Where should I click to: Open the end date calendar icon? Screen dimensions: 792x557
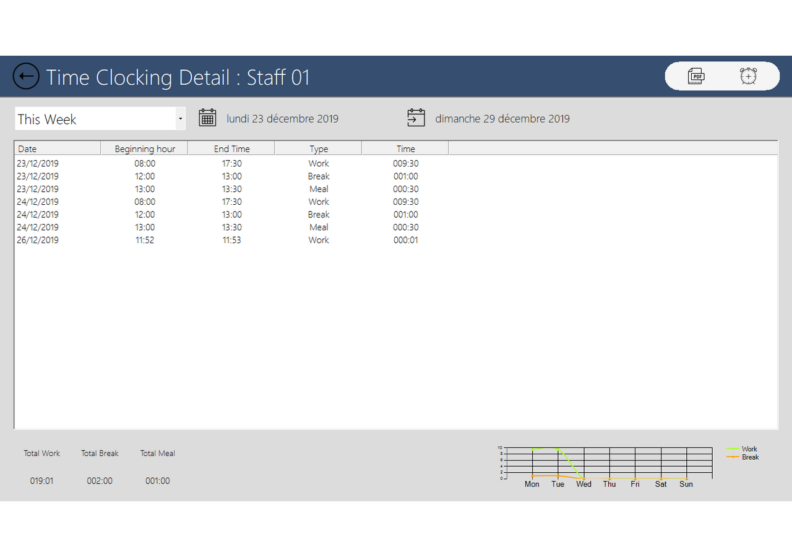(x=416, y=118)
